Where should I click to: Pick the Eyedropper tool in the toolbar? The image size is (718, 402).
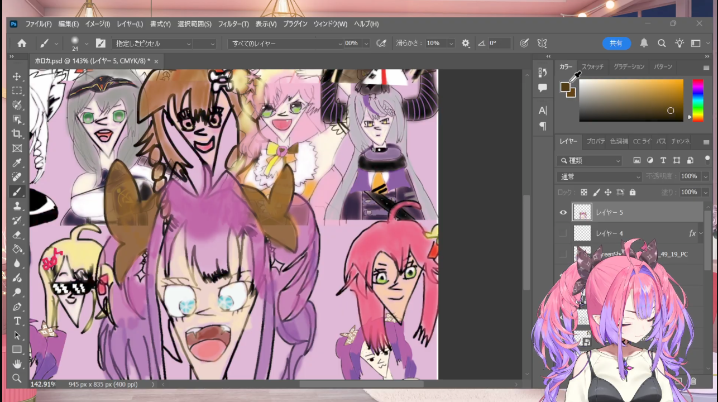(x=17, y=163)
